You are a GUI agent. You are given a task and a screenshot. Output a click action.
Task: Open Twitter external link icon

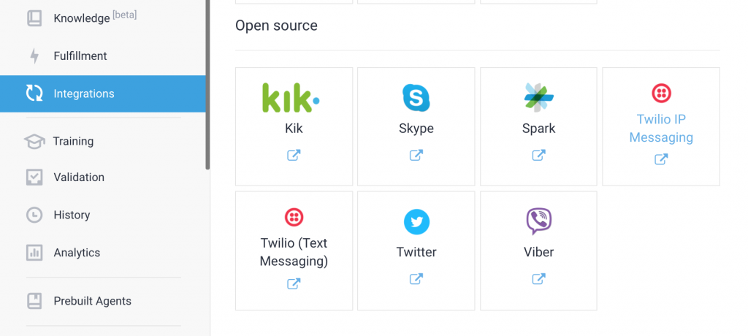pyautogui.click(x=416, y=278)
